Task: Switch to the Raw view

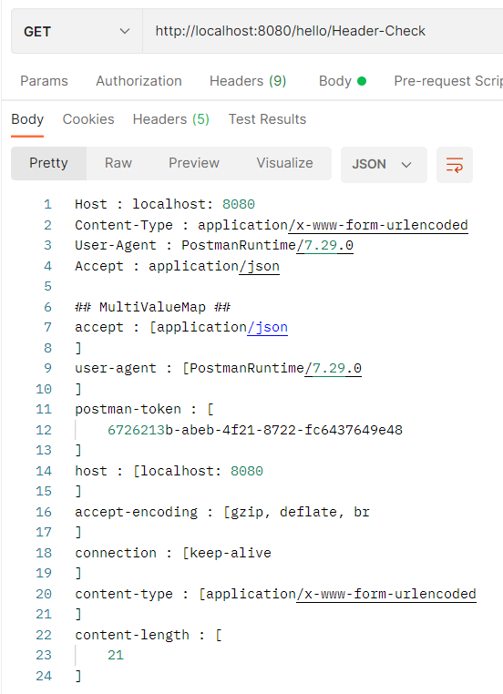Action: pyautogui.click(x=118, y=163)
